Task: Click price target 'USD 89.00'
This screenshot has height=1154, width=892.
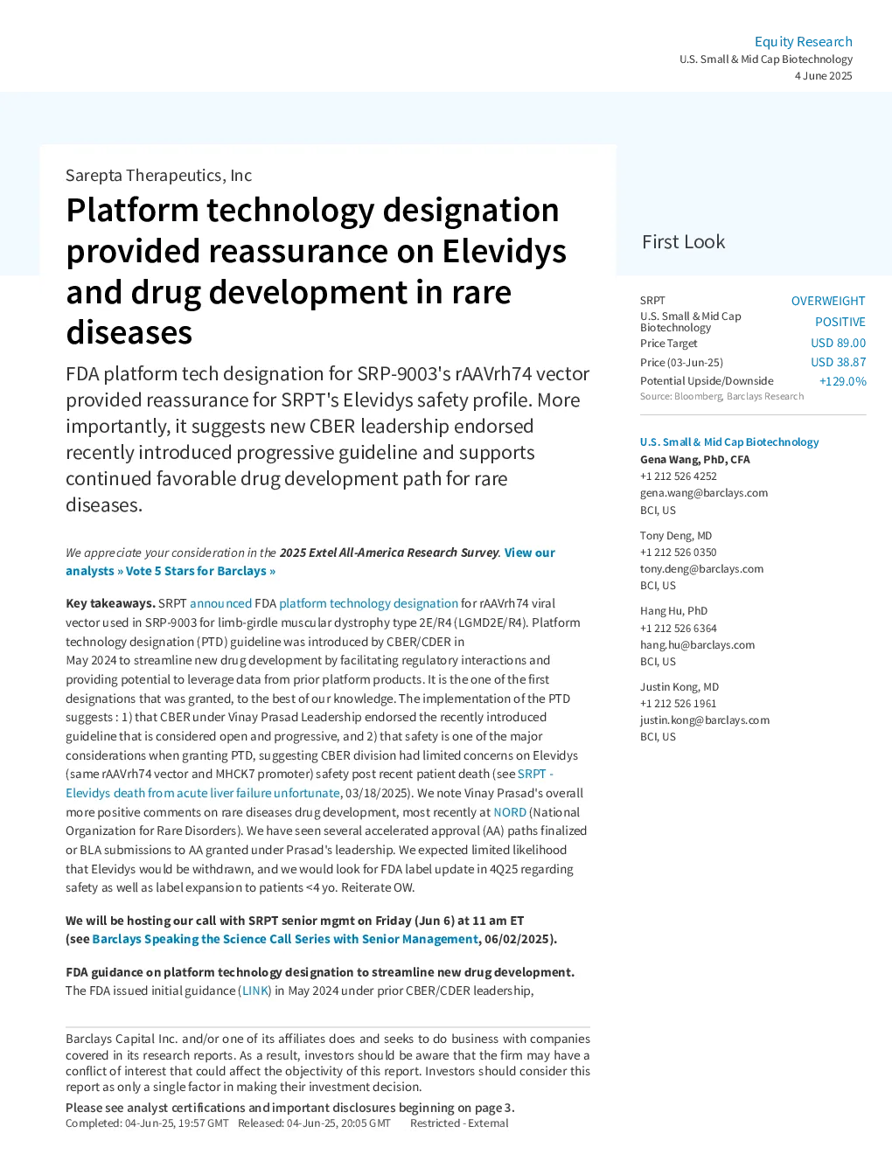Action: tap(838, 343)
